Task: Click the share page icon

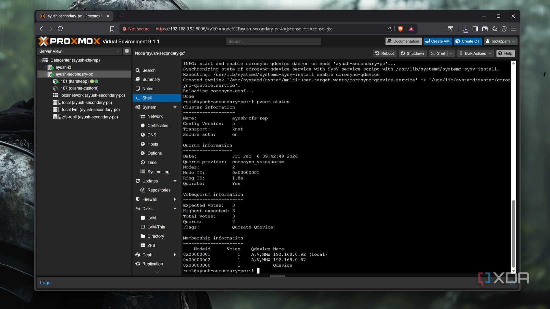Action: [389, 29]
